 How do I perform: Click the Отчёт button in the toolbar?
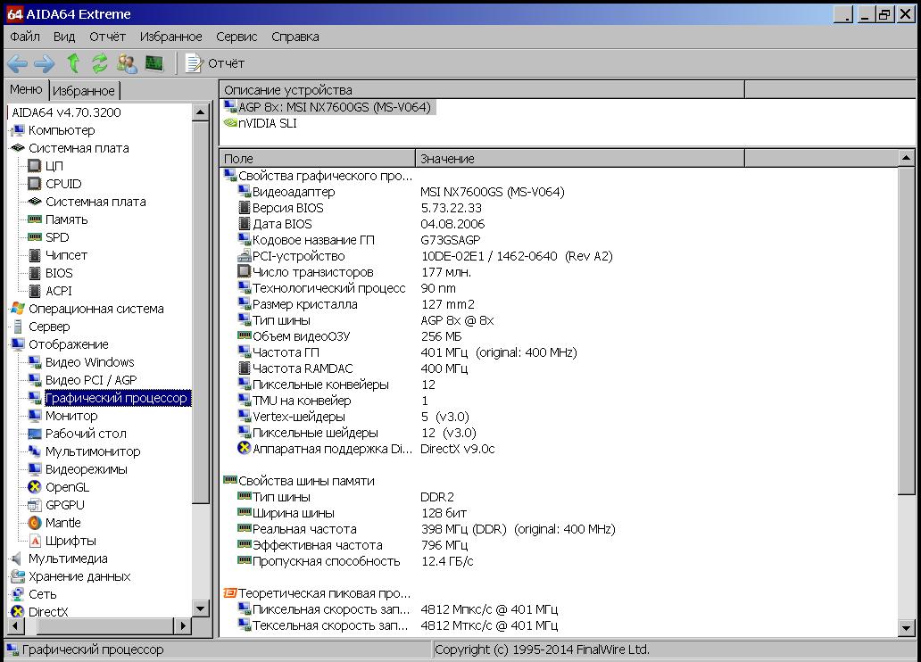(215, 63)
